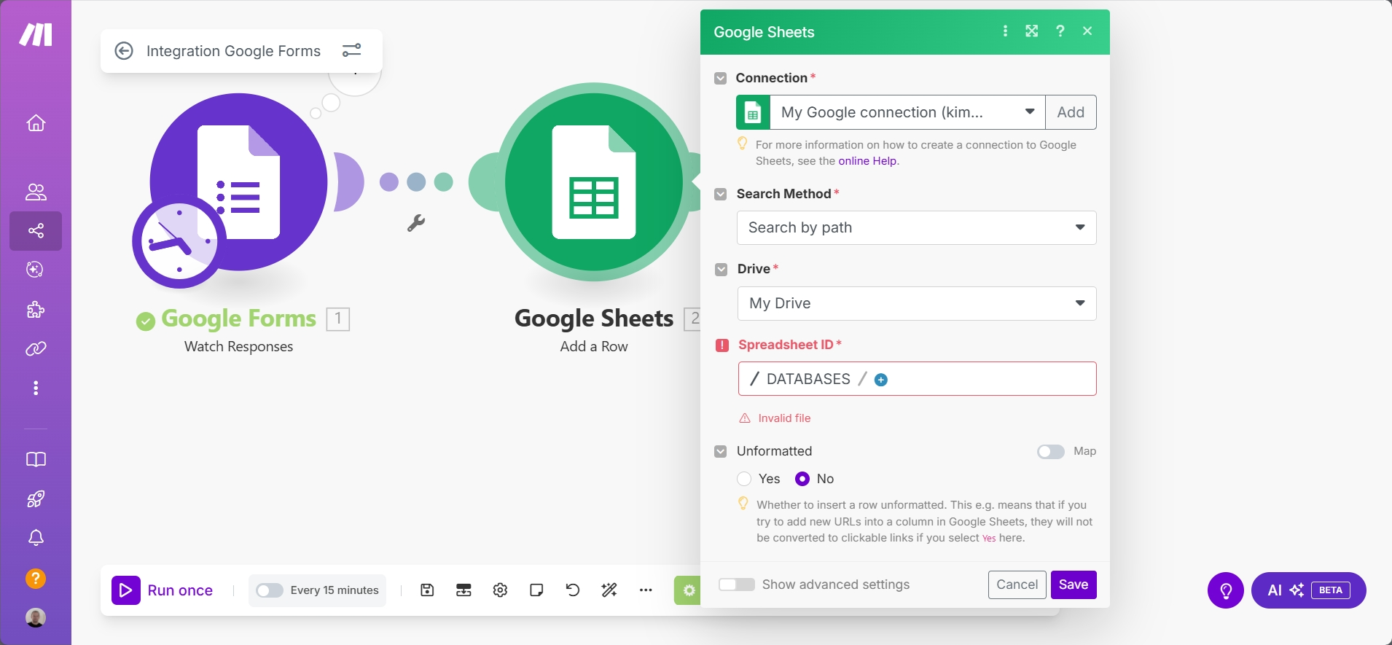This screenshot has height=645, width=1392.
Task: Click the Spreadsheet ID path field
Action: tap(917, 379)
